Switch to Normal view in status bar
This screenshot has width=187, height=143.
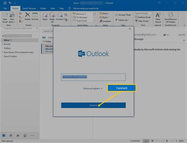click(146, 141)
